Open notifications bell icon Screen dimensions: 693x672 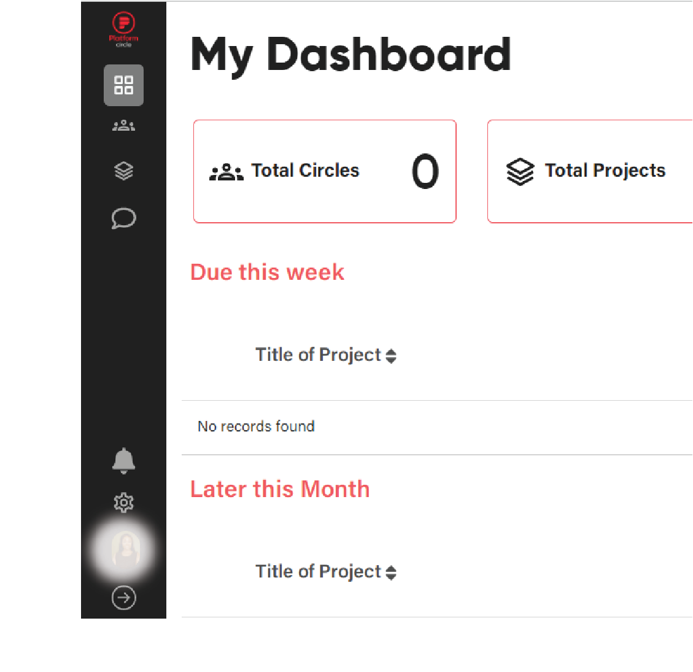tap(123, 461)
